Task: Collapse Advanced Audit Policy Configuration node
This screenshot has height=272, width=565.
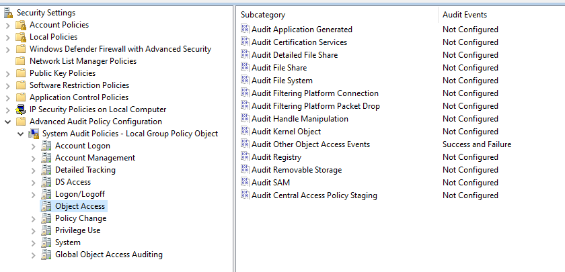Action: 7,122
